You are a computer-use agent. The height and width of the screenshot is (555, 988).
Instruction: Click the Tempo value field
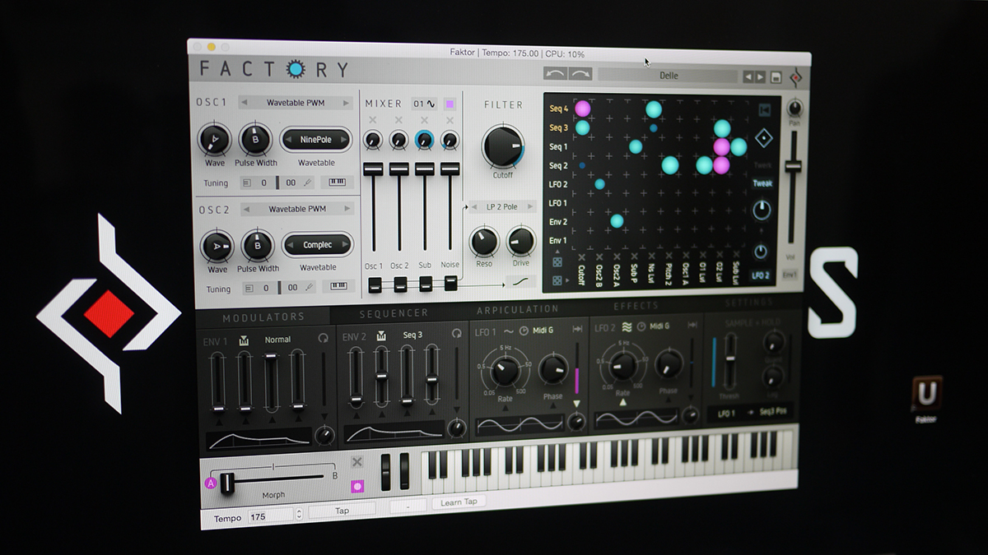coord(269,517)
